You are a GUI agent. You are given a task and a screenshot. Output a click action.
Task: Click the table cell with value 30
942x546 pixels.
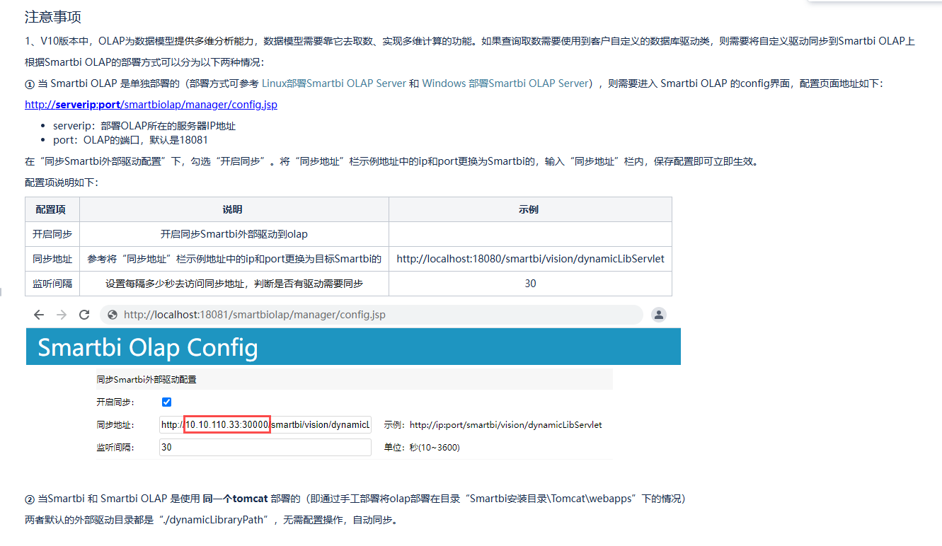tap(530, 284)
